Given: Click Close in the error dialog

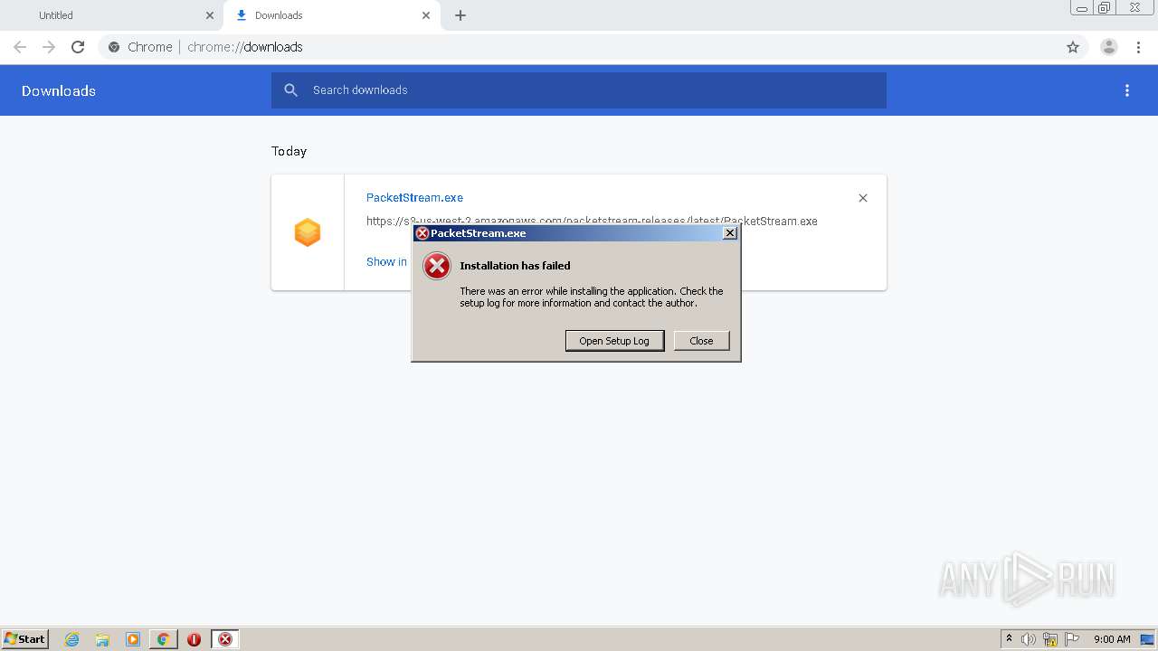Looking at the screenshot, I should pos(701,341).
